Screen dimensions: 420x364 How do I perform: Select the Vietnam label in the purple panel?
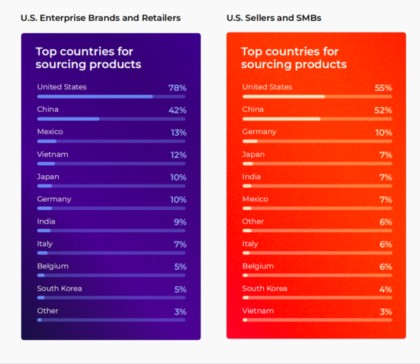click(53, 154)
